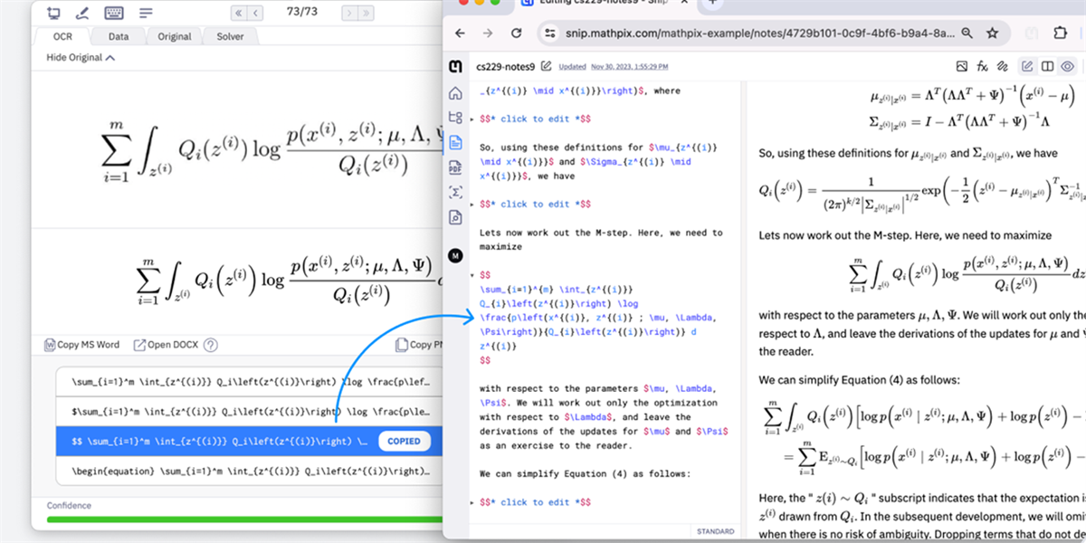This screenshot has width=1086, height=543.
Task: Click the Copy MS Word button
Action: 81,345
